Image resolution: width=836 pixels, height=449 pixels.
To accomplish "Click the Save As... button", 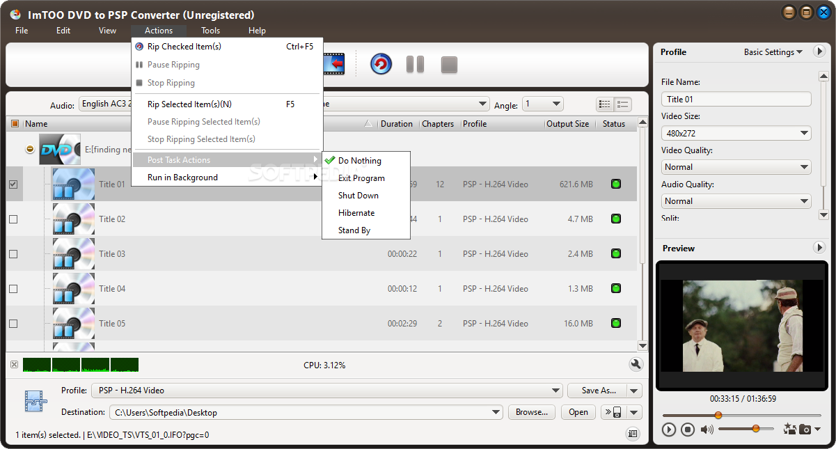I will [597, 391].
